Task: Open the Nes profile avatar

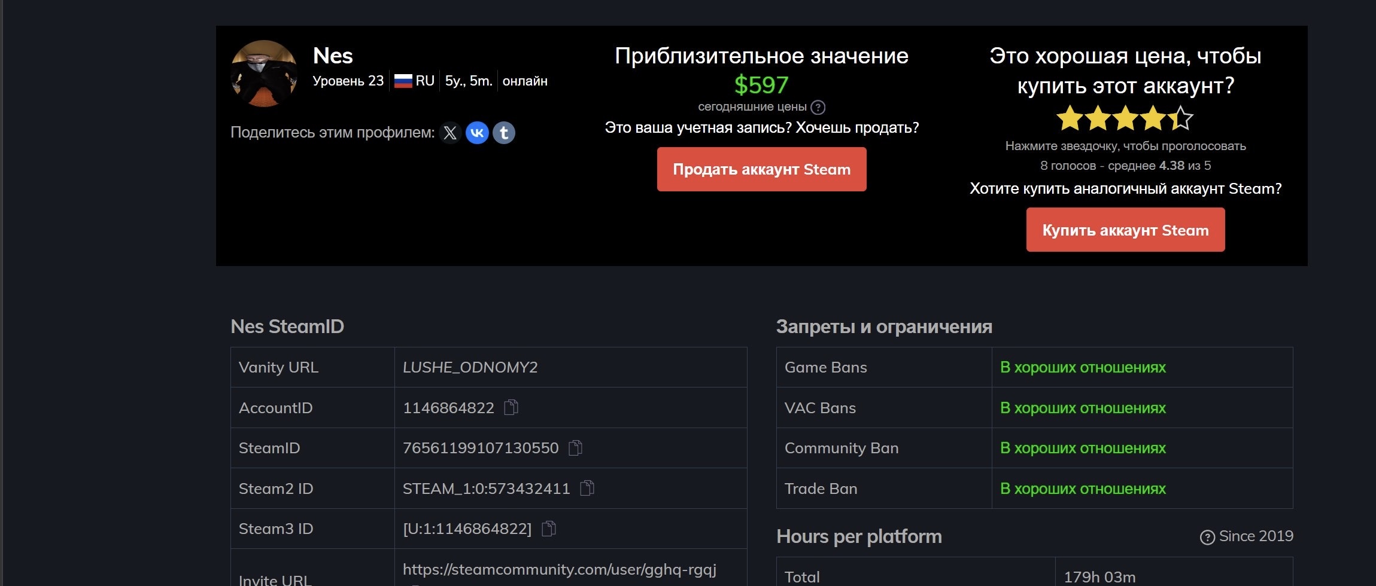Action: click(x=264, y=74)
